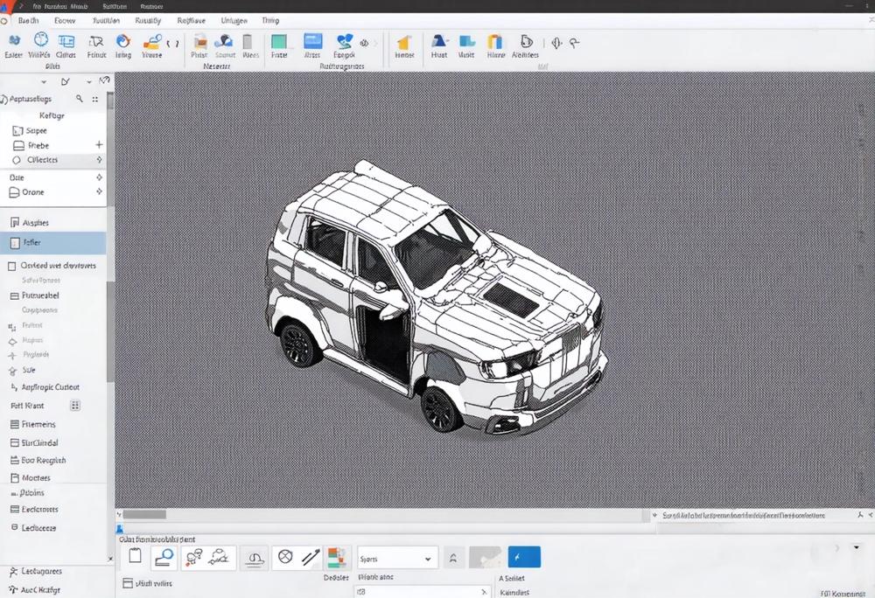The height and width of the screenshot is (598, 875).
Task: Switch to the Thing ribbon tab
Action: pos(270,20)
